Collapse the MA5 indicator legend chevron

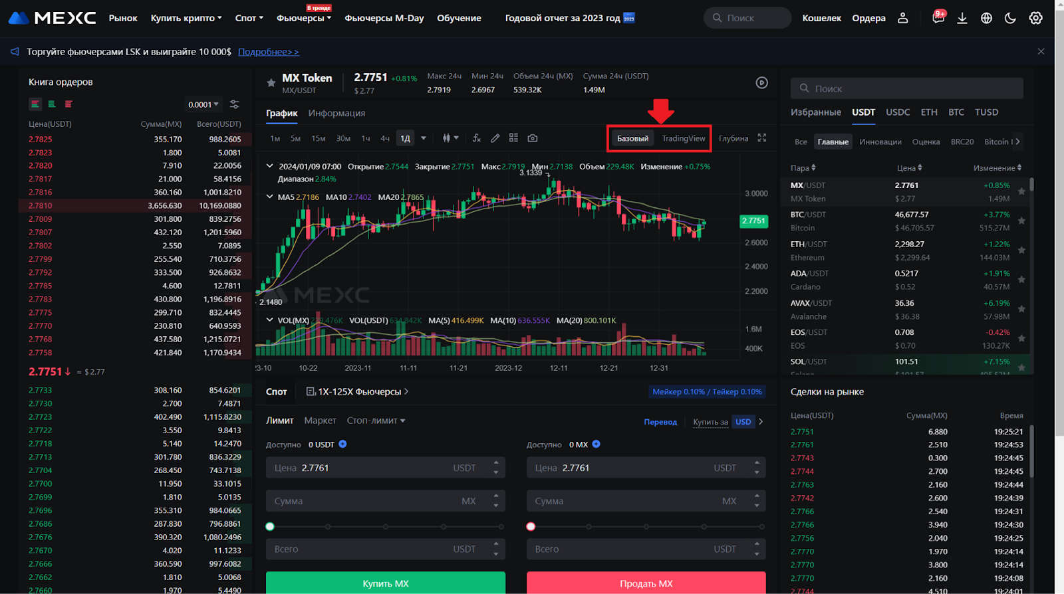[269, 197]
